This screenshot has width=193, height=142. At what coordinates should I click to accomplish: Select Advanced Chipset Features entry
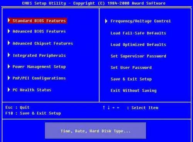point(43,43)
